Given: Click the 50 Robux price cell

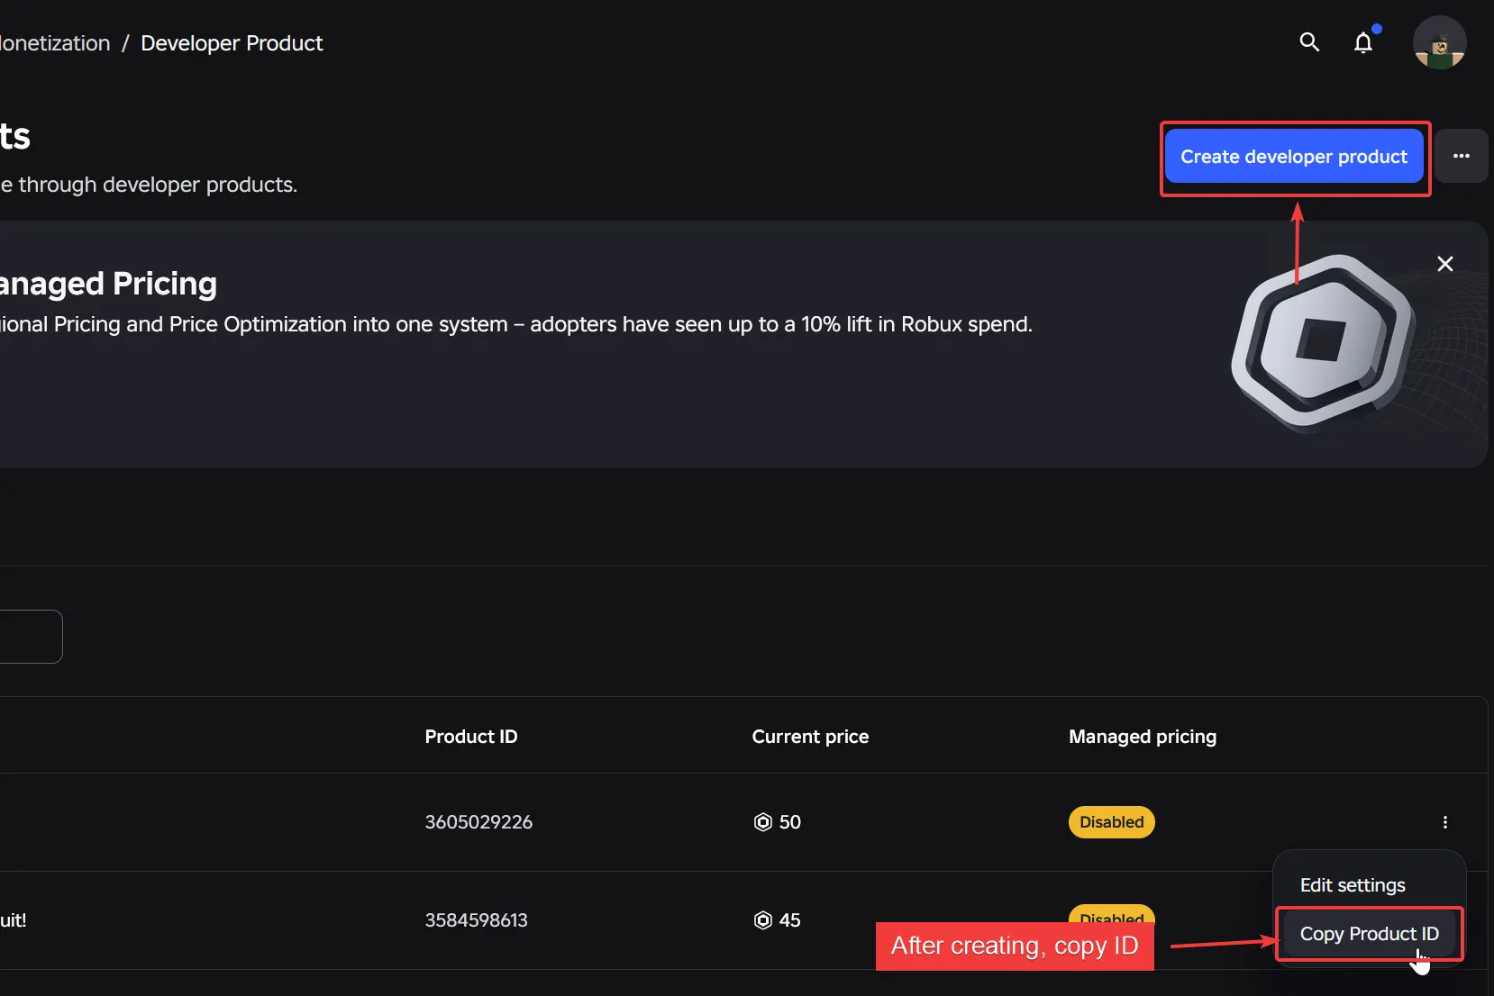Looking at the screenshot, I should (777, 822).
